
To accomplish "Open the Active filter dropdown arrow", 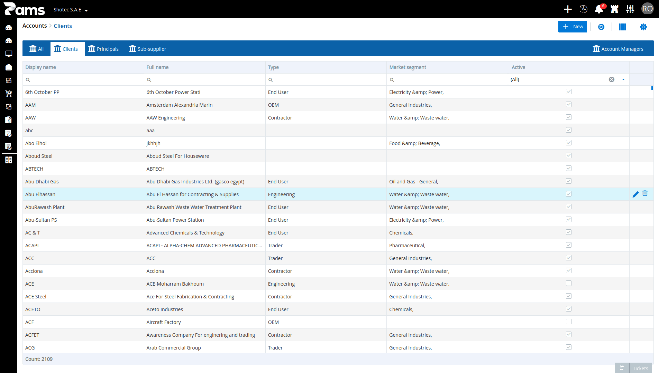I will tap(623, 79).
